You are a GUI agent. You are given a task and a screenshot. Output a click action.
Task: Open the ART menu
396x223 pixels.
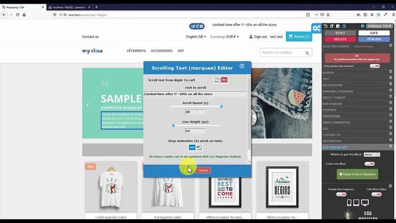coord(181,51)
